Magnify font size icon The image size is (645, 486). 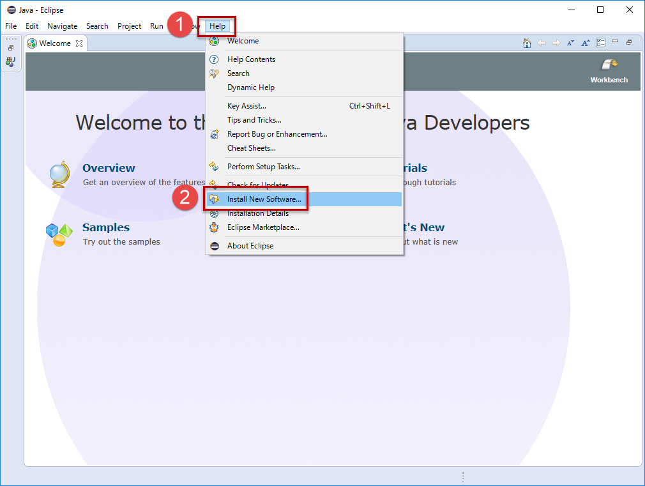pyautogui.click(x=586, y=43)
